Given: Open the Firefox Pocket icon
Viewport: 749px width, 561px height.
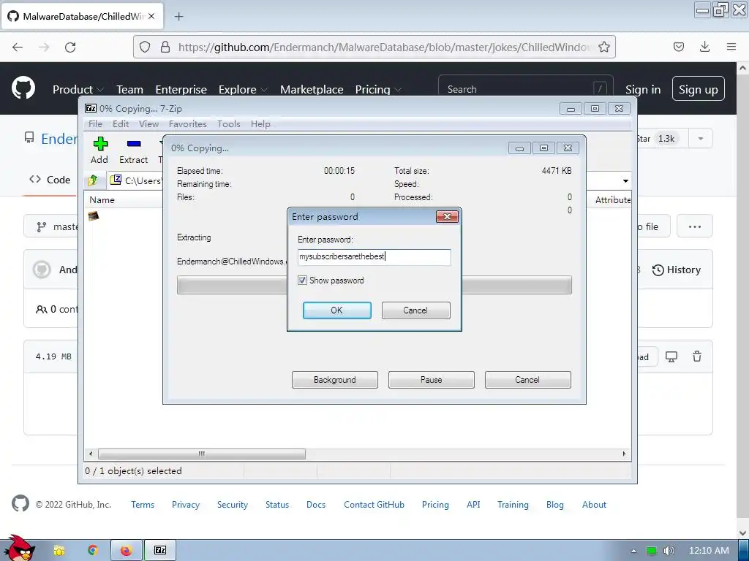Looking at the screenshot, I should click(678, 47).
